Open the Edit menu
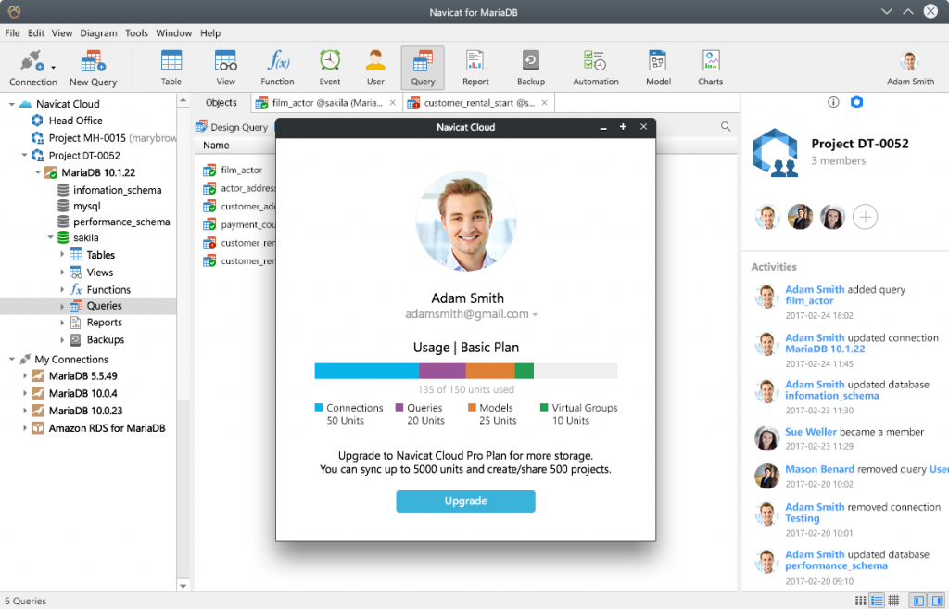949x609 pixels. click(x=36, y=33)
